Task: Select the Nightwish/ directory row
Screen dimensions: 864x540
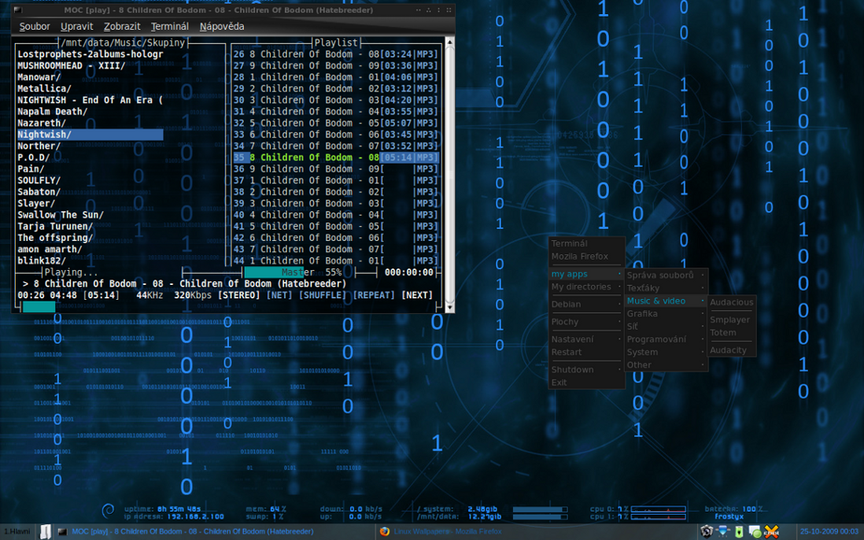Action: [x=90, y=135]
